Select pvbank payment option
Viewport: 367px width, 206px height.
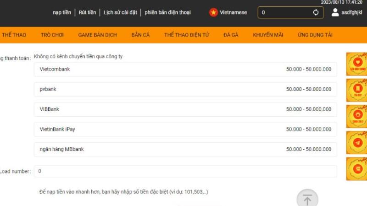click(185, 89)
